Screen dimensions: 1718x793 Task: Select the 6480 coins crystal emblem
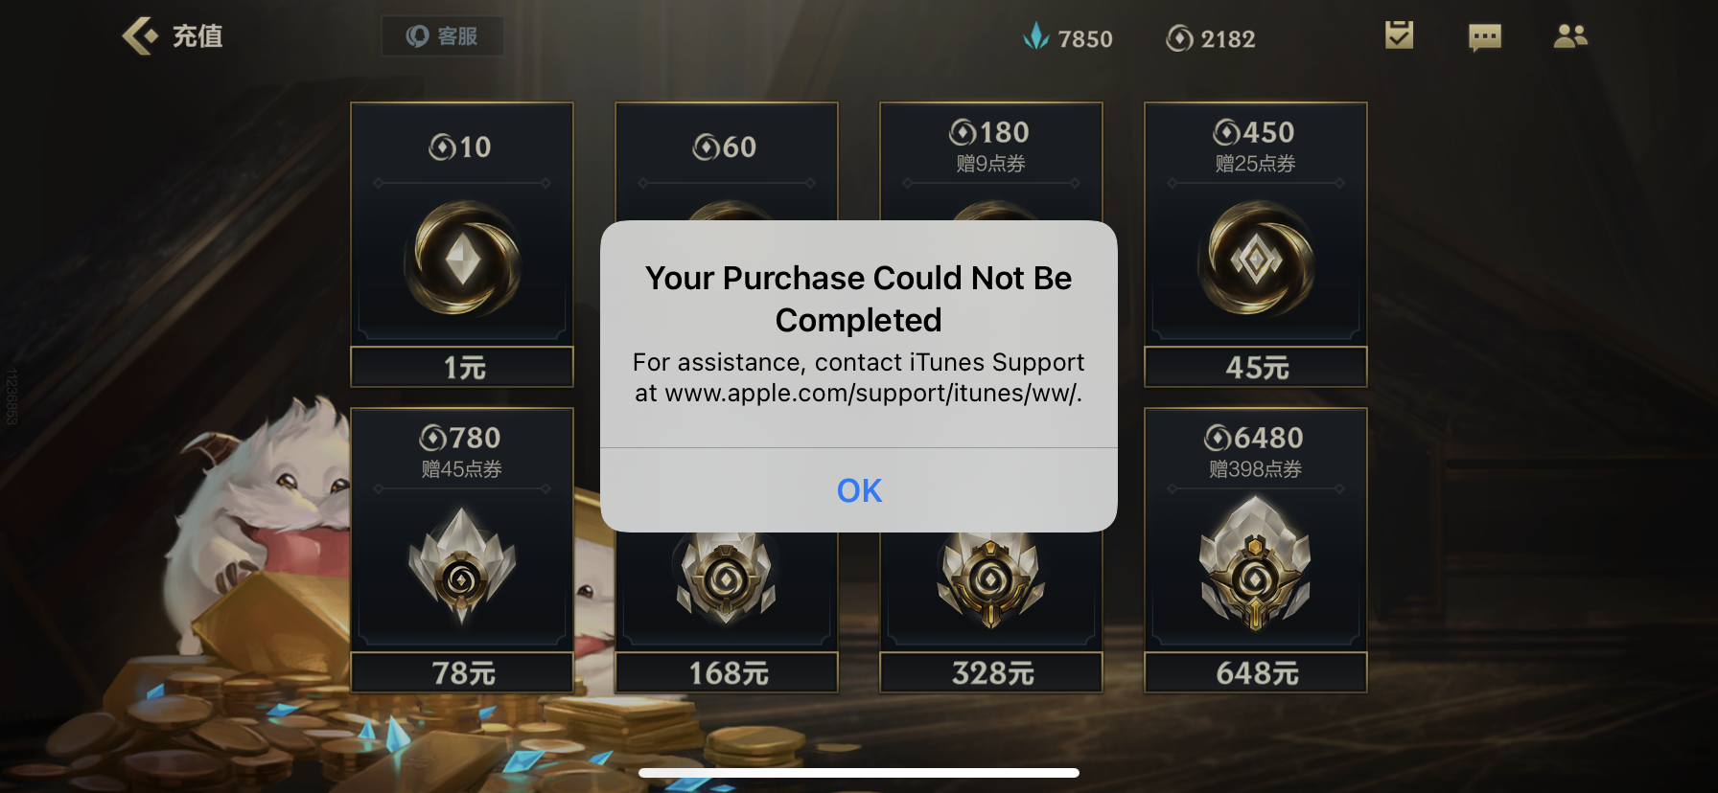click(x=1256, y=563)
